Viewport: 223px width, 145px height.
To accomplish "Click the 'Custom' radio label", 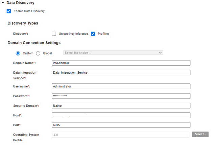I will [x=28, y=53].
